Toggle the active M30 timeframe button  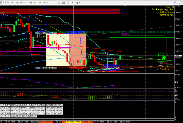click(22, 3)
